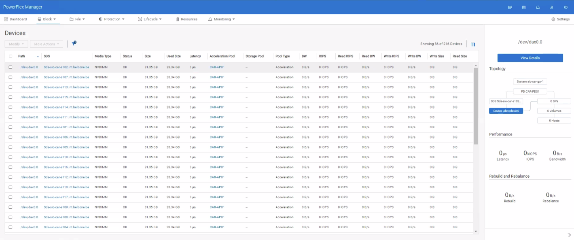Open the help icon in the top bar
Viewport: 574px width, 240px height.
566,7
